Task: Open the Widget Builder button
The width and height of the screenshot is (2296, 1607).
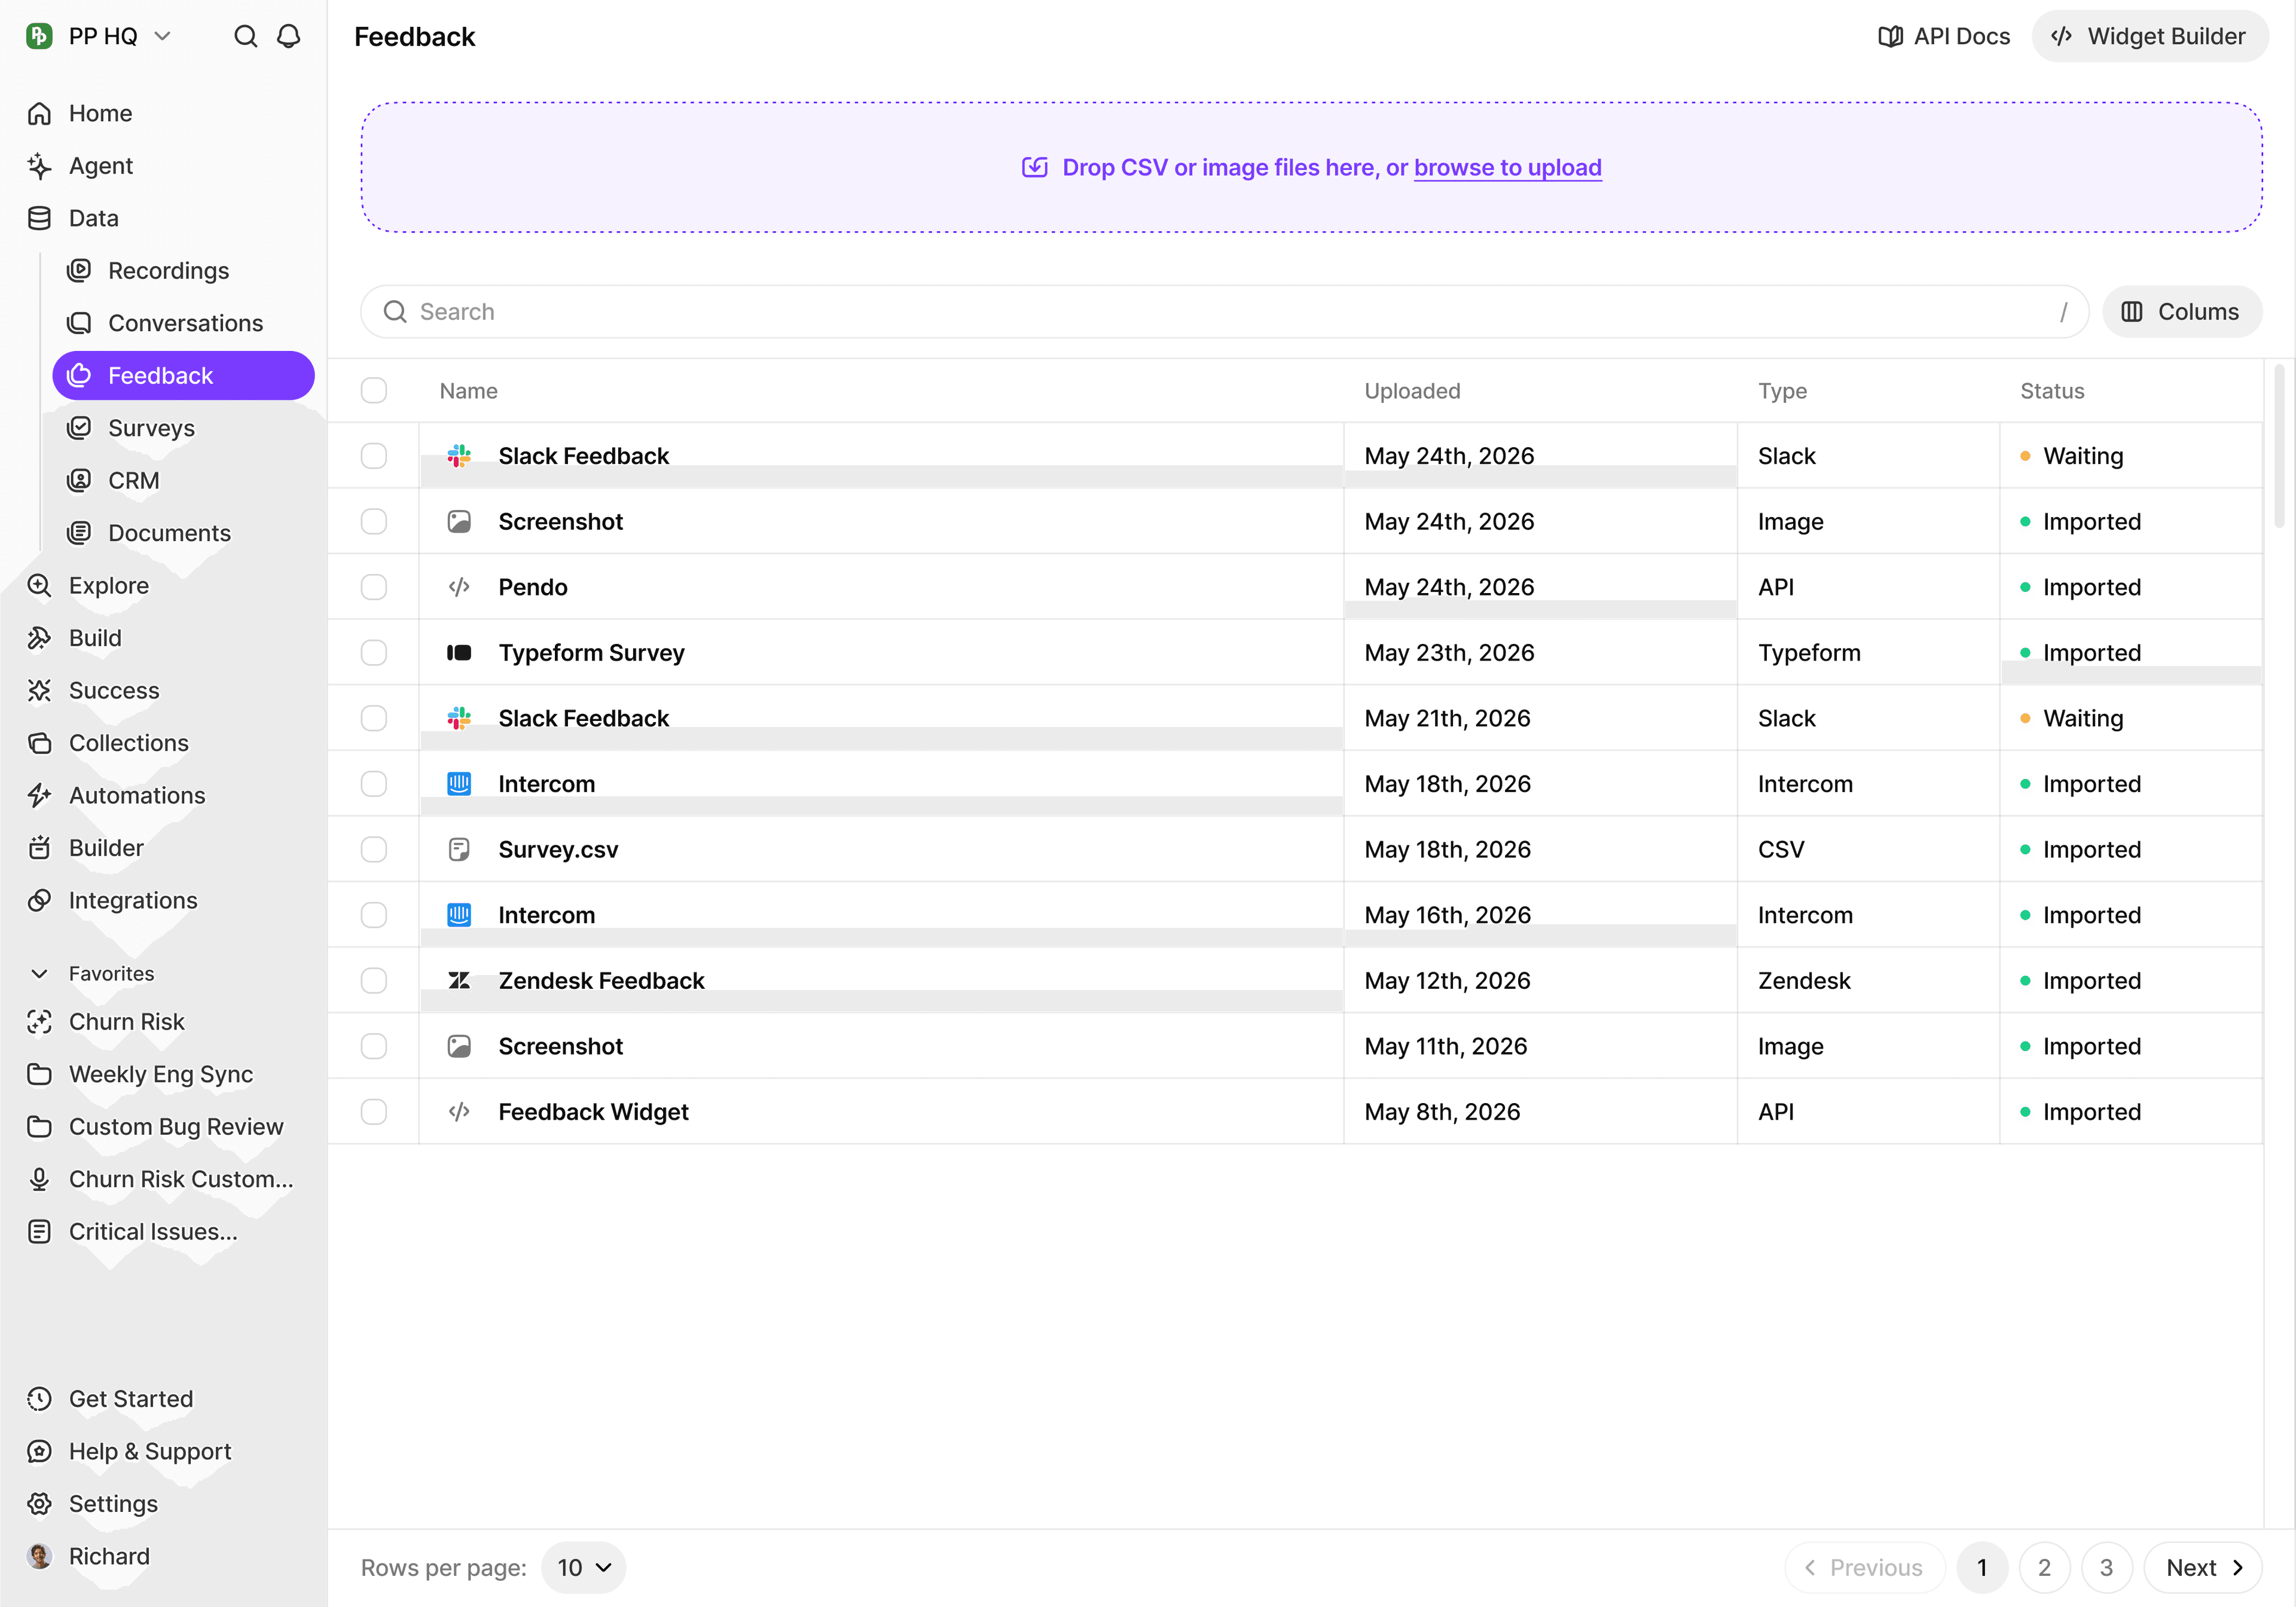Action: (2149, 37)
